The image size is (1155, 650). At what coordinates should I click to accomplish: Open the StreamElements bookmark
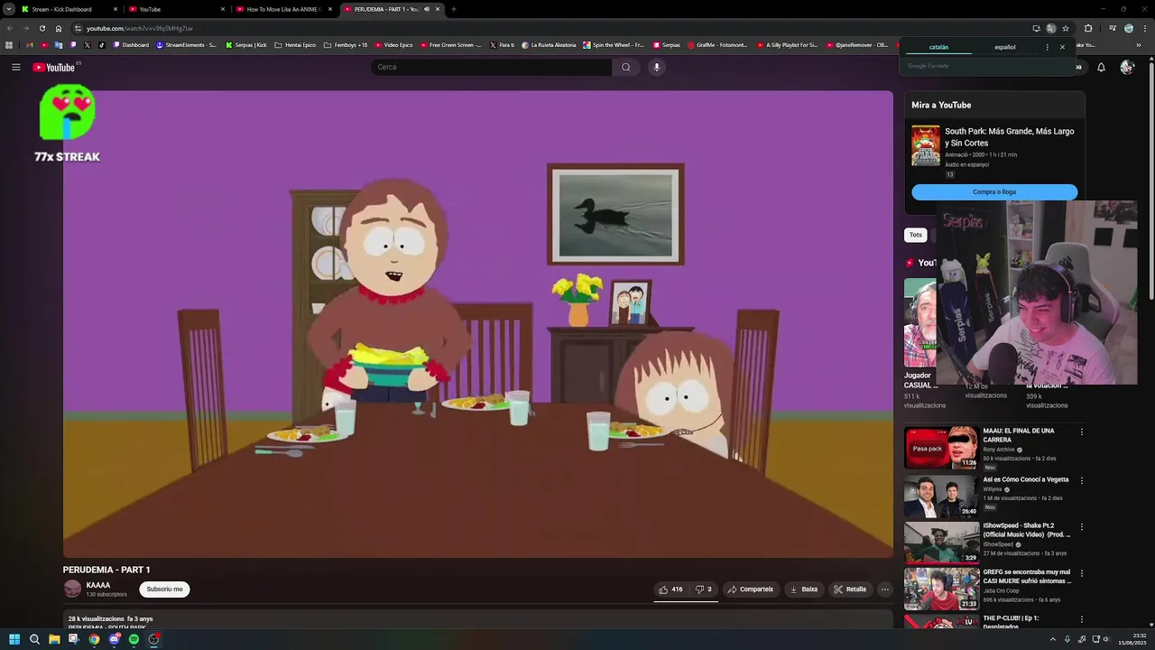tap(186, 45)
